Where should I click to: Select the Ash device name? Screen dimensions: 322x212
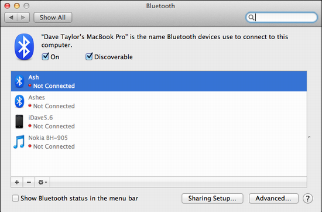coord(33,77)
